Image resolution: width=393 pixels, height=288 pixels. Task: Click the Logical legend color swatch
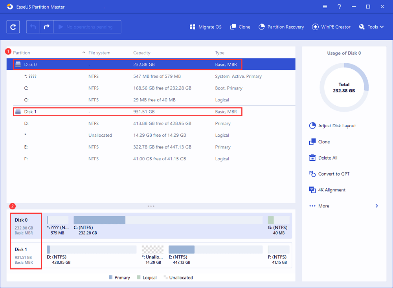point(139,277)
